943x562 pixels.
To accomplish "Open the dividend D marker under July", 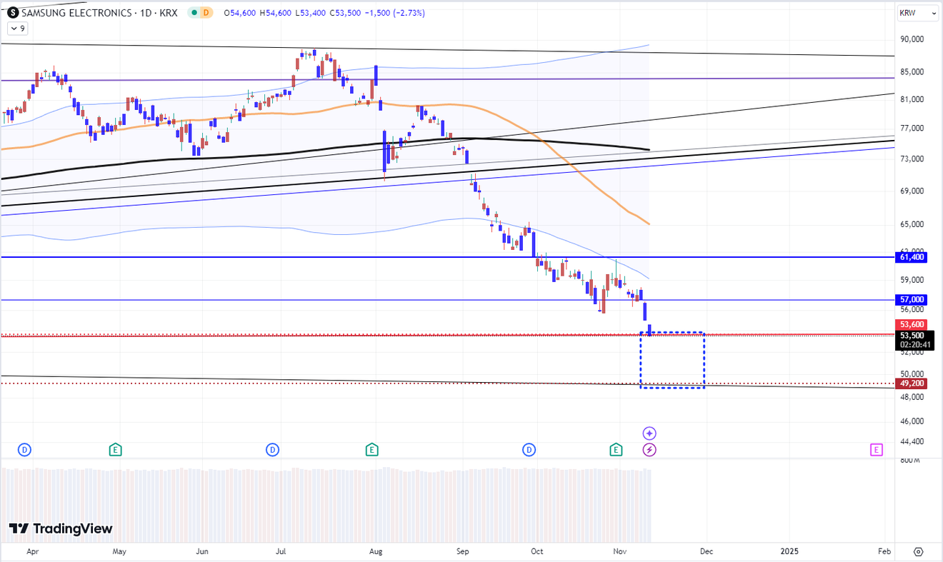I will 272,450.
